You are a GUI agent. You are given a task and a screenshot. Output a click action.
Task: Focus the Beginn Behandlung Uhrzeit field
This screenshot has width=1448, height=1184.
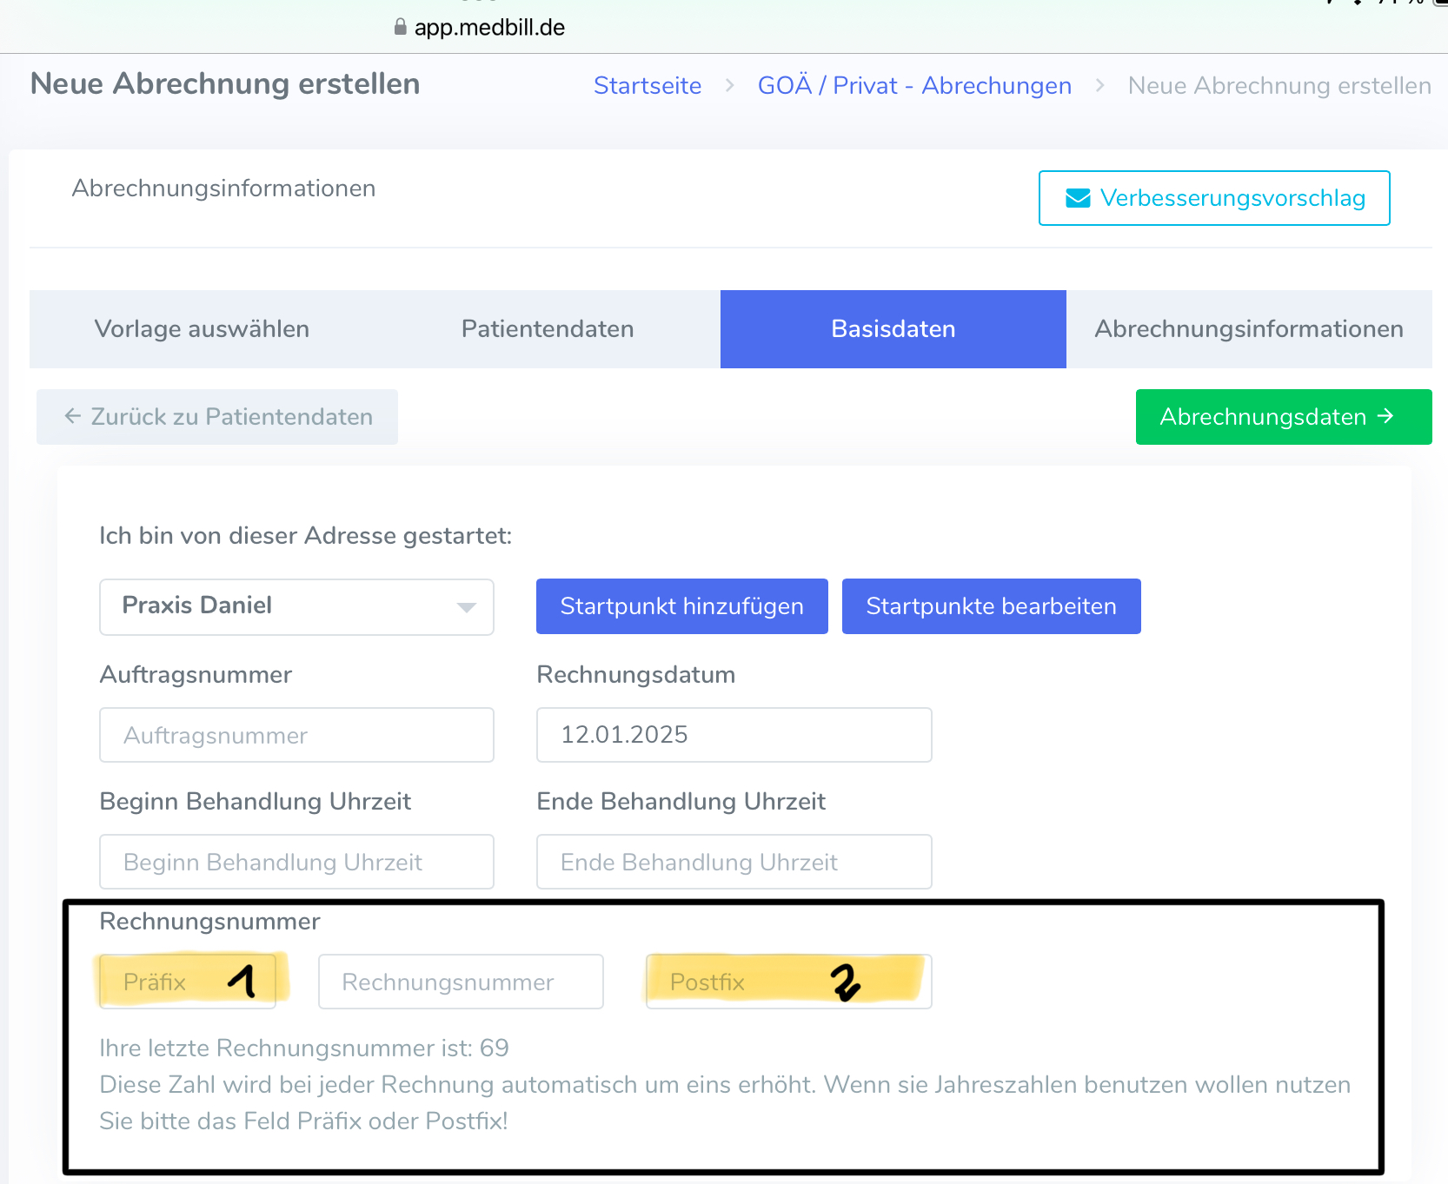(x=296, y=862)
